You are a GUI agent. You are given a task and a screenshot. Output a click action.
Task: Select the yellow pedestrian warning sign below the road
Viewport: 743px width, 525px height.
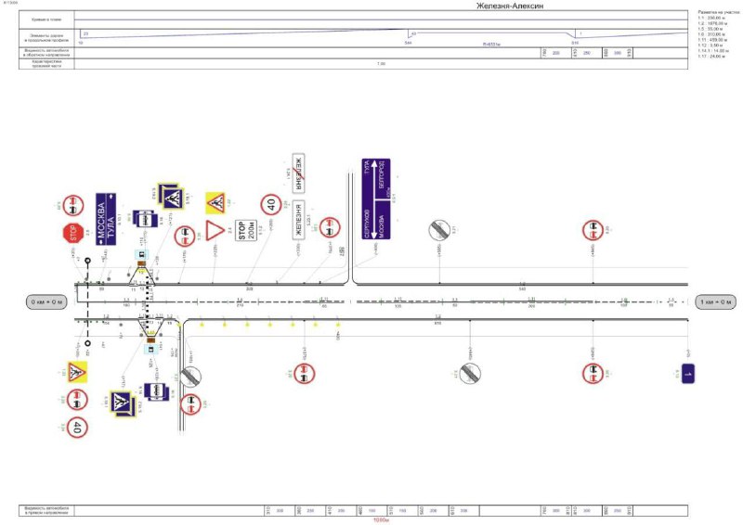pos(77,372)
